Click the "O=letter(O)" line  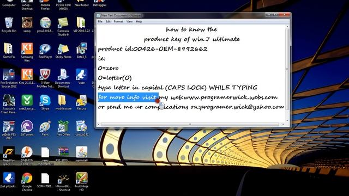point(115,78)
